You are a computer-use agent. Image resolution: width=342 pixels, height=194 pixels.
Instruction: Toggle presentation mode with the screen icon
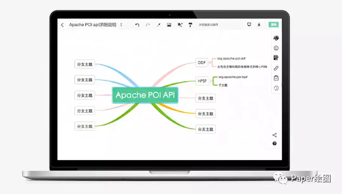click(249, 25)
